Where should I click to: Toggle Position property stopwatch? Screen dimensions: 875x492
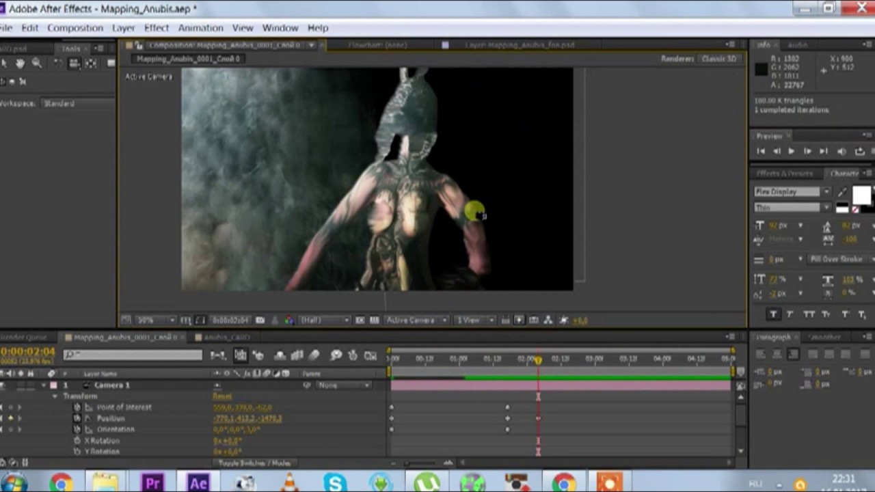(x=77, y=418)
